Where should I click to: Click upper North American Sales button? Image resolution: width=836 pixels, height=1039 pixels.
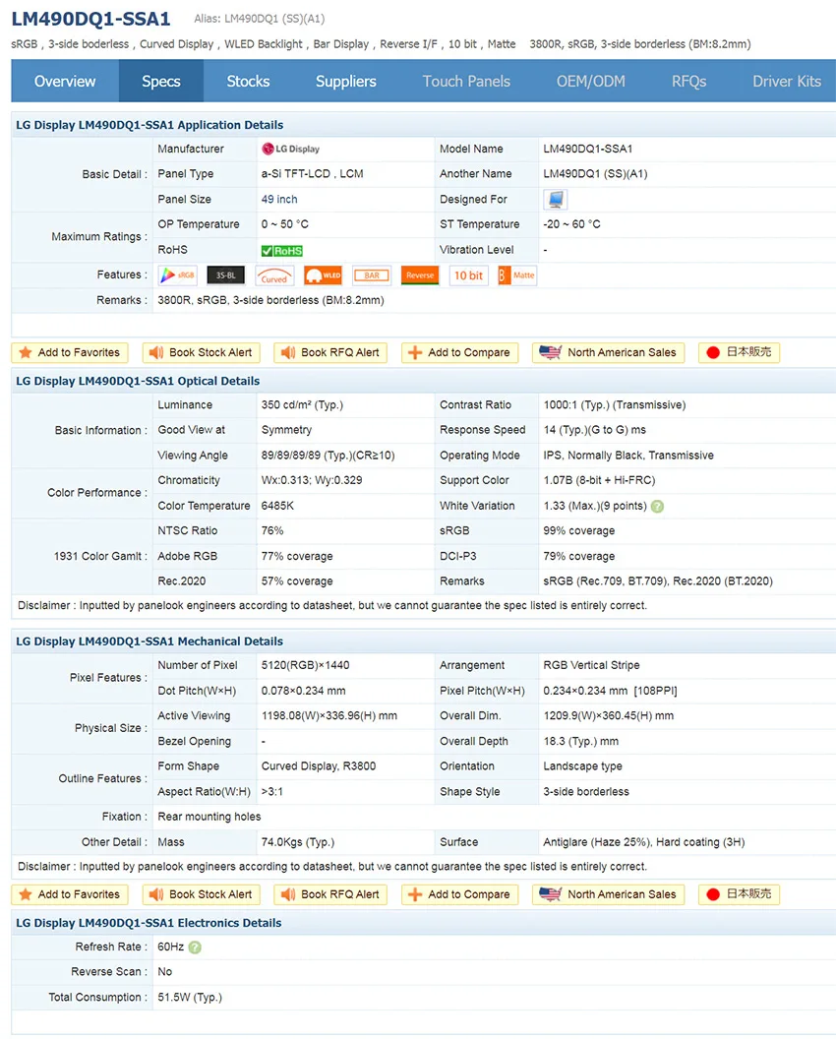tap(608, 352)
